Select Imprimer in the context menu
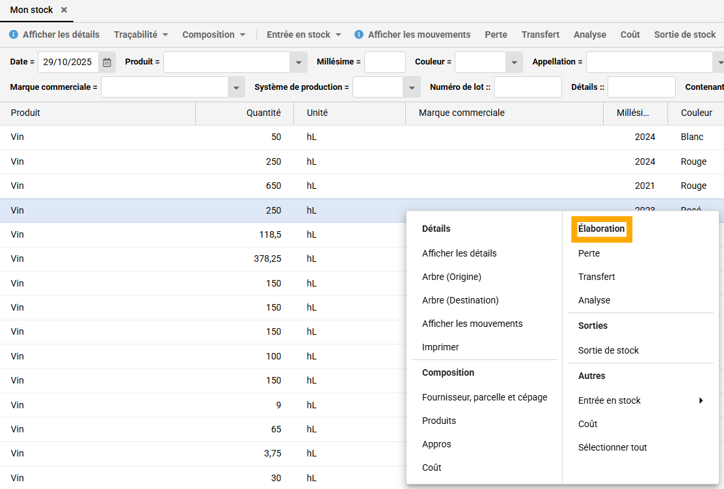This screenshot has width=724, height=489. click(x=440, y=347)
